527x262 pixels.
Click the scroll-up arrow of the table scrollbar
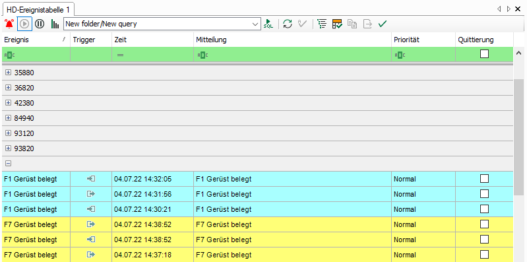pos(518,53)
